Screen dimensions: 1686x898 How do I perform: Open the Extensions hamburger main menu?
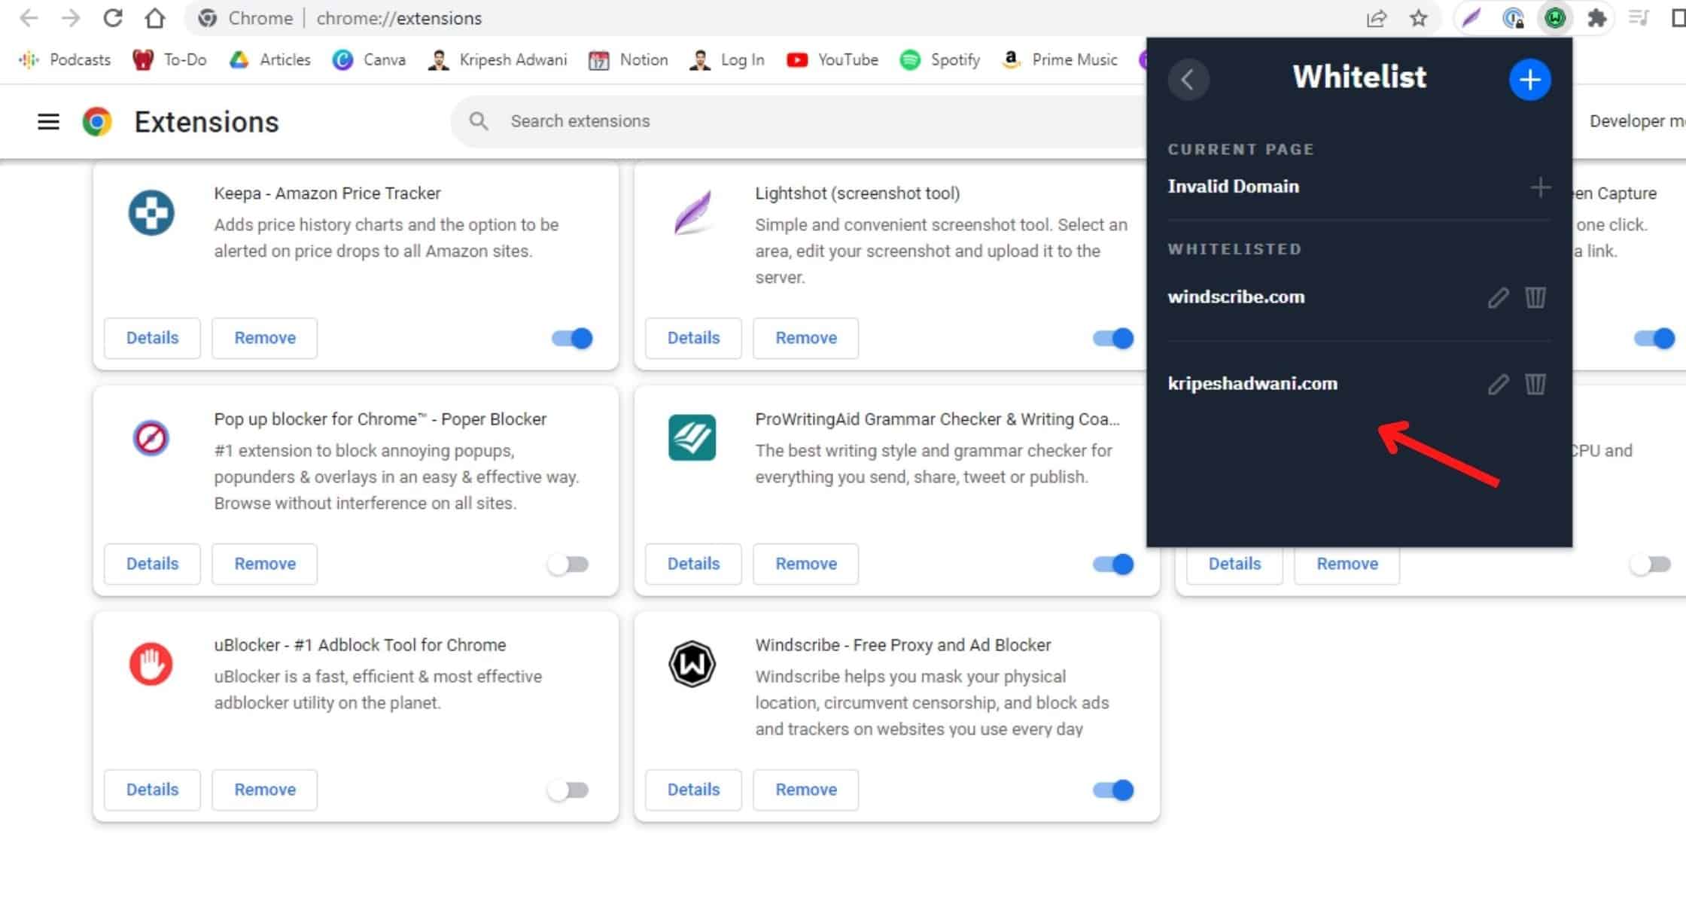[48, 121]
